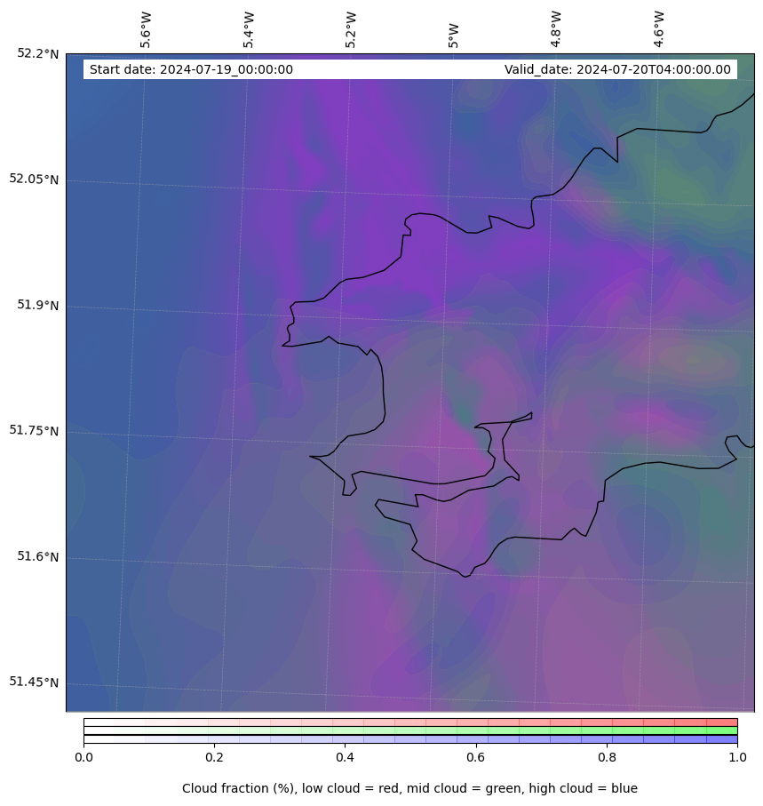Click the blue high cloud colorbar
Screen dimensions: 763x806
[x=410, y=739]
